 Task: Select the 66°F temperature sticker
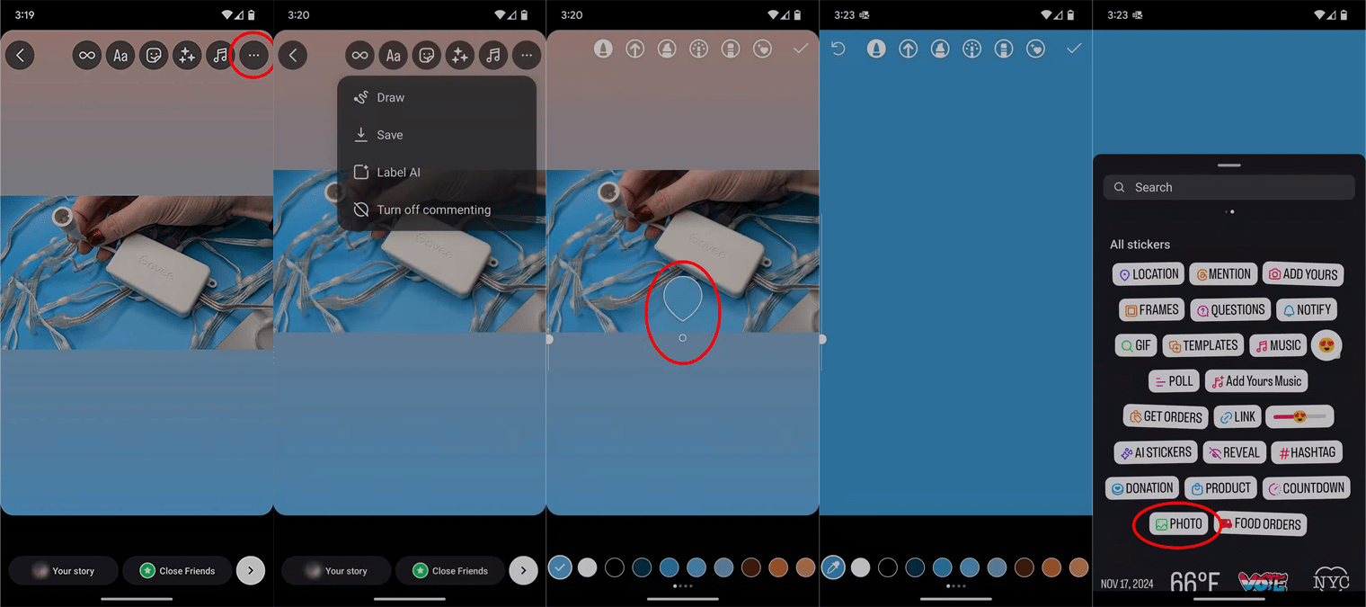pos(1194,582)
